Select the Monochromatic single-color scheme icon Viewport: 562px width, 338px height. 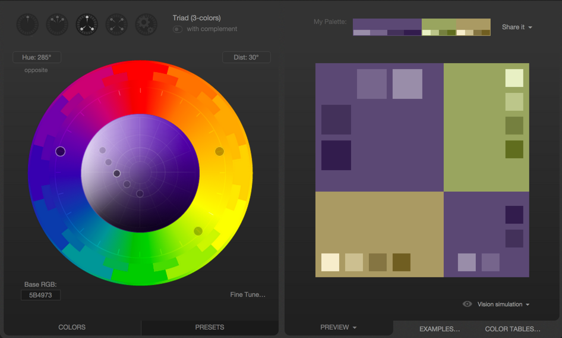(27, 25)
